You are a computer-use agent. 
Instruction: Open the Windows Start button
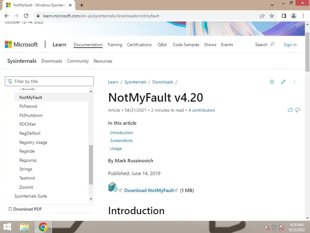pos(7,227)
